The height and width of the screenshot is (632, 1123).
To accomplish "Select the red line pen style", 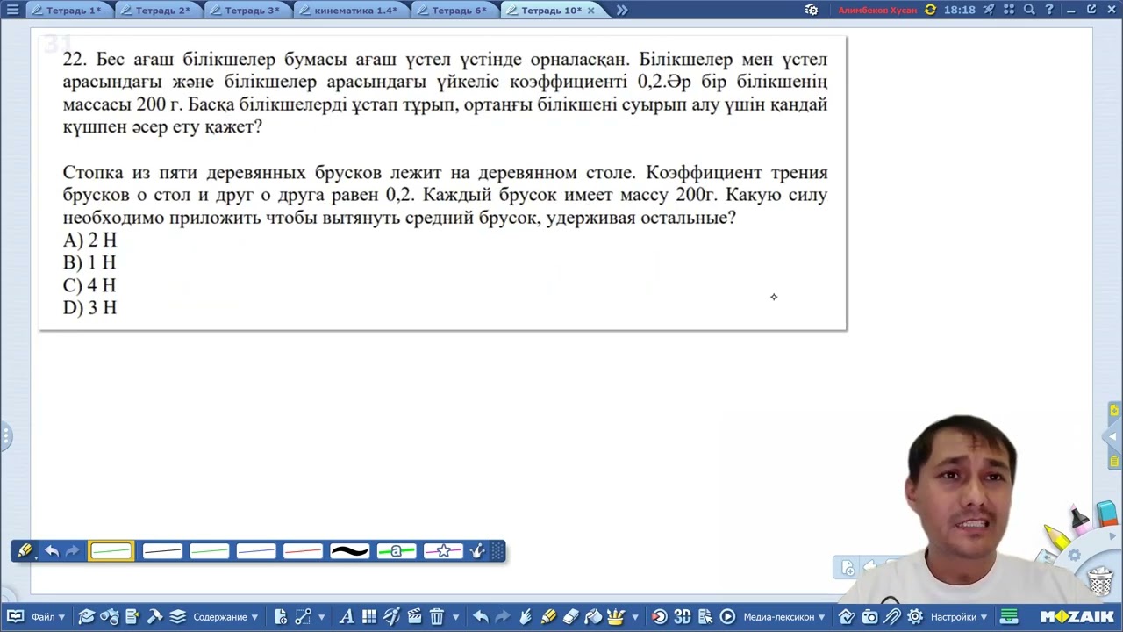I will (x=303, y=551).
